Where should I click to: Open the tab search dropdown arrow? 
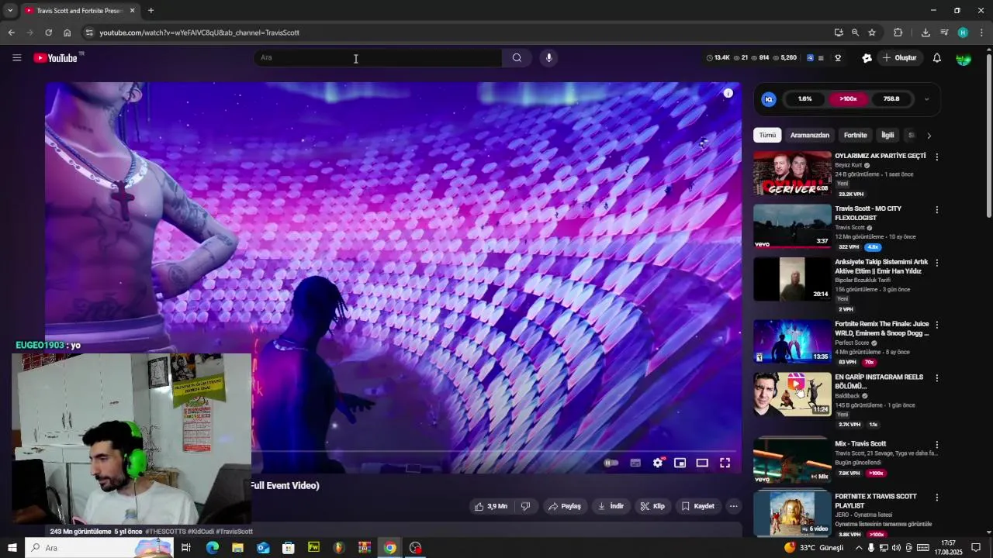[10, 11]
